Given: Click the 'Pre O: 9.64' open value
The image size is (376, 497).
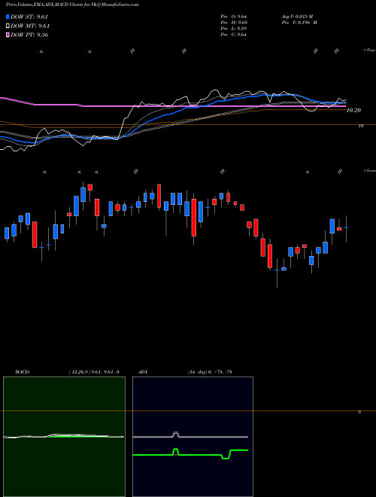Looking at the screenshot, I should [x=234, y=17].
